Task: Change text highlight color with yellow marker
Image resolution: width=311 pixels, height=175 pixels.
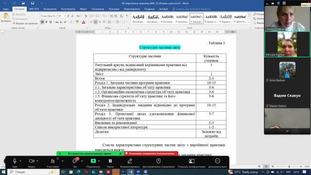Action: point(77,22)
